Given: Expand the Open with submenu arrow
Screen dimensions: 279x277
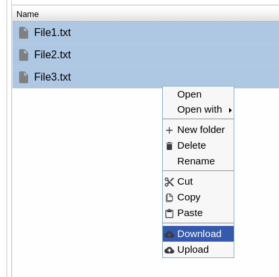Looking at the screenshot, I should [x=230, y=110].
